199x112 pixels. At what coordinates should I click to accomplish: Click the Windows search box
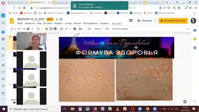(34, 109)
